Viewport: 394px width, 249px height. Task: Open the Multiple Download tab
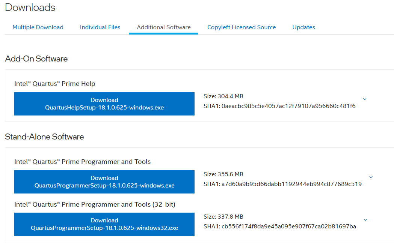(x=38, y=27)
